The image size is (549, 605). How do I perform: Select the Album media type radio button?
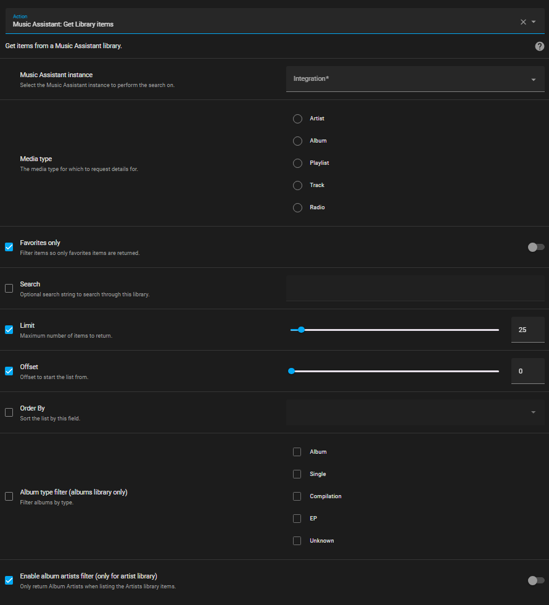point(297,141)
